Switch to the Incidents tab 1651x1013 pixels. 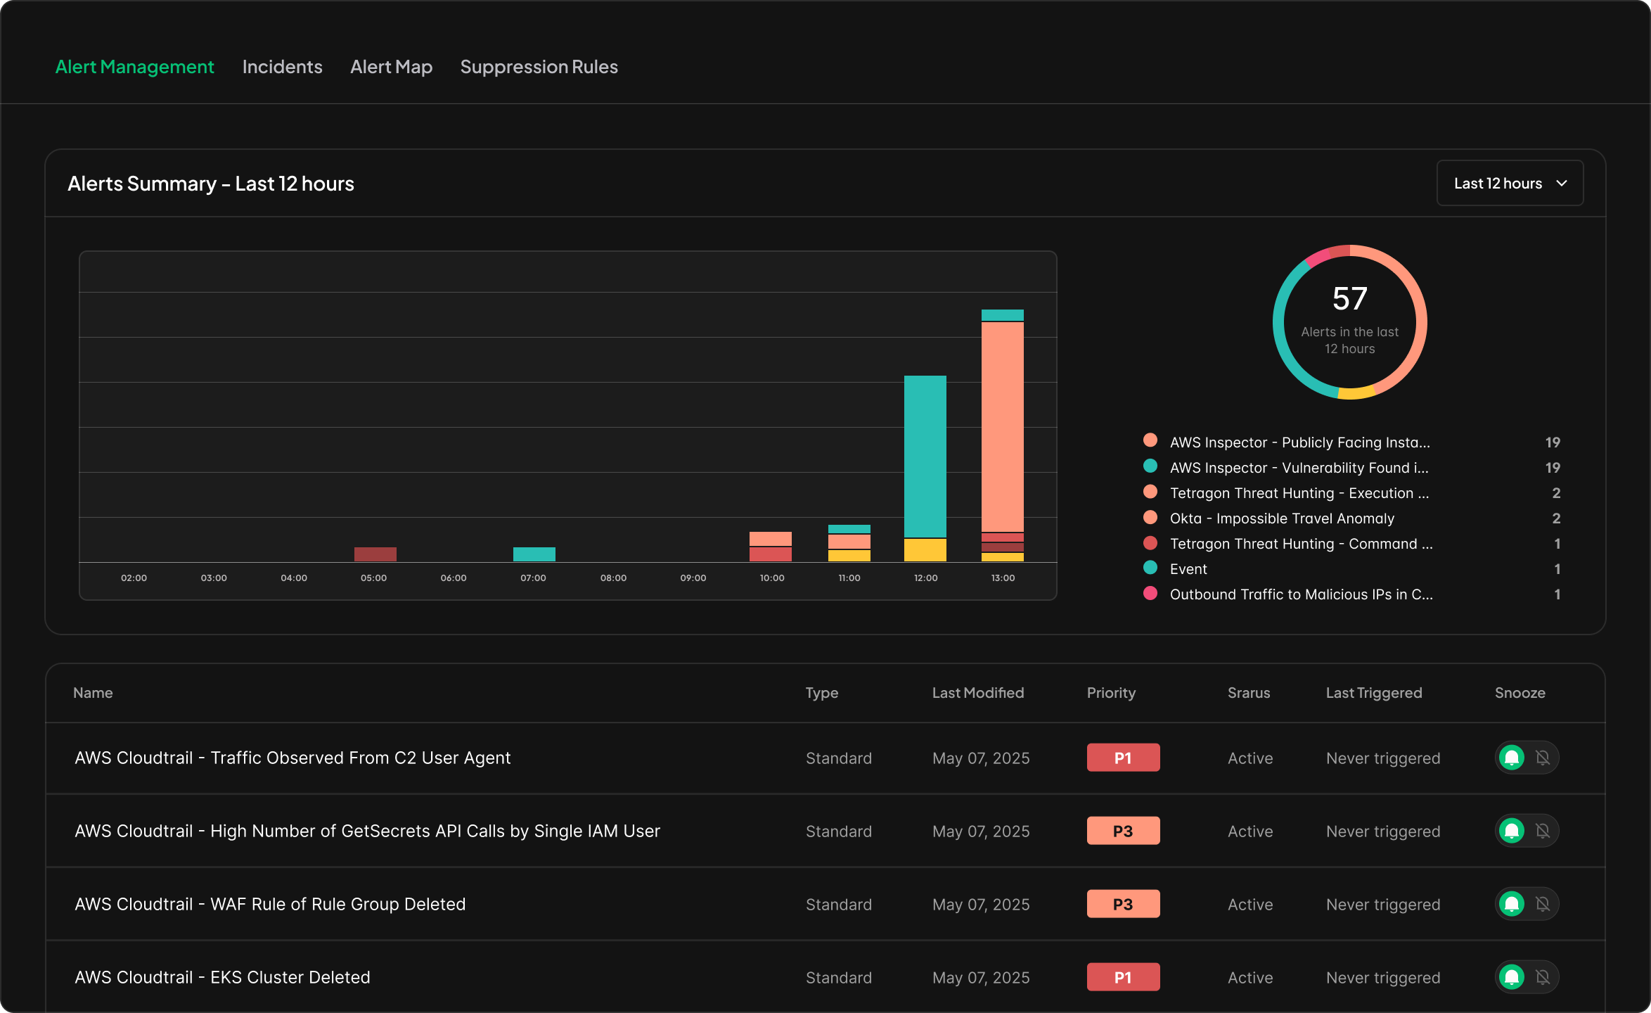(x=282, y=67)
